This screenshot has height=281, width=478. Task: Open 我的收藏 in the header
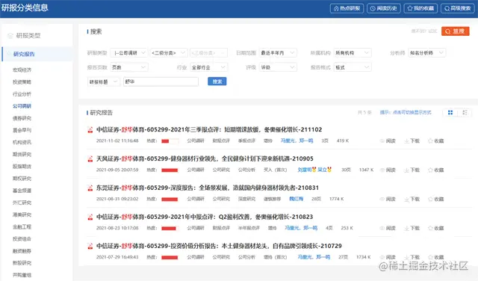[420, 8]
